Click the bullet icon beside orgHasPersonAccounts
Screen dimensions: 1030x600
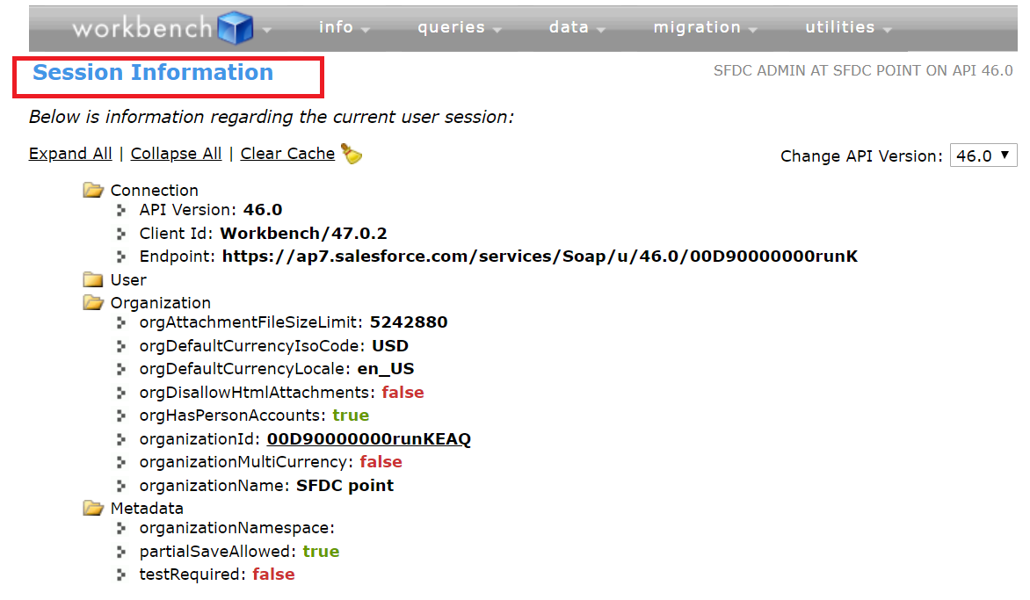pyautogui.click(x=121, y=416)
